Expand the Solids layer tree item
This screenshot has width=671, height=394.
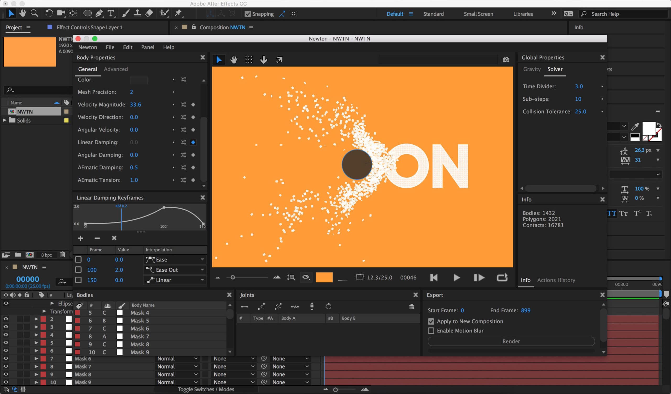pyautogui.click(x=5, y=120)
